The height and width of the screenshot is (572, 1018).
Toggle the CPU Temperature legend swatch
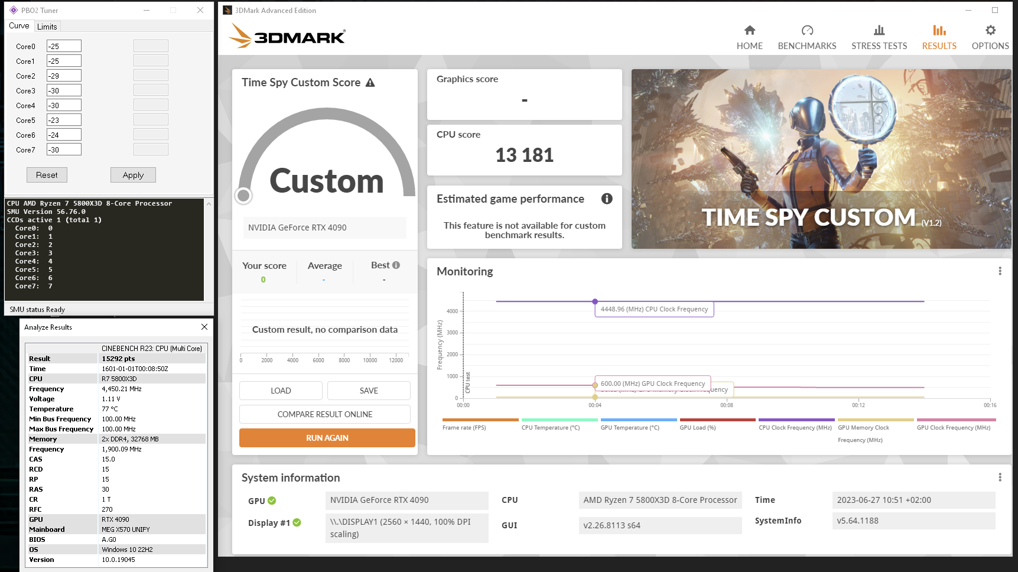(560, 420)
